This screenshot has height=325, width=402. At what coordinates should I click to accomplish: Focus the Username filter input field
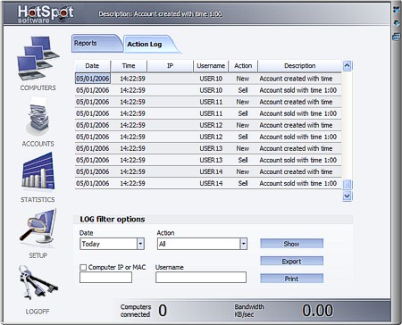(x=201, y=277)
